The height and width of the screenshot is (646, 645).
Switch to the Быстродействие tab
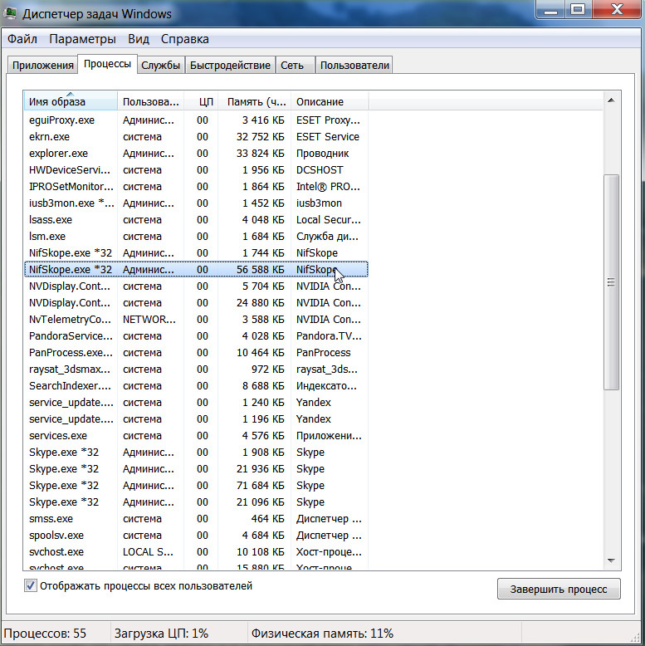(x=230, y=66)
